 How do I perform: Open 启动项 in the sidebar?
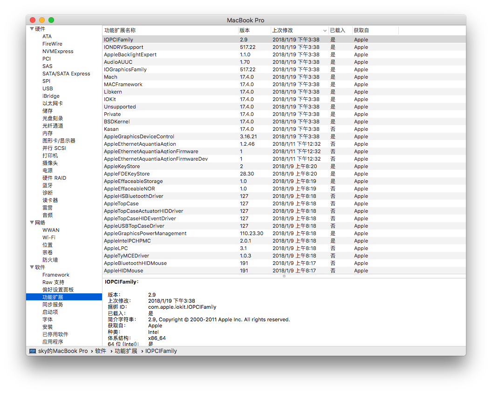(50, 312)
